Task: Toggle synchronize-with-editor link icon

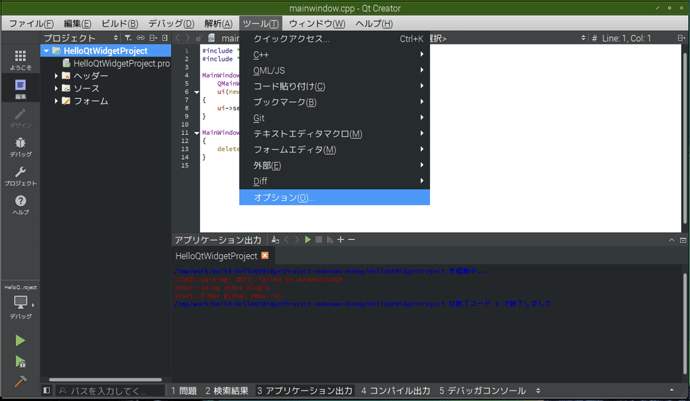Action: point(140,38)
